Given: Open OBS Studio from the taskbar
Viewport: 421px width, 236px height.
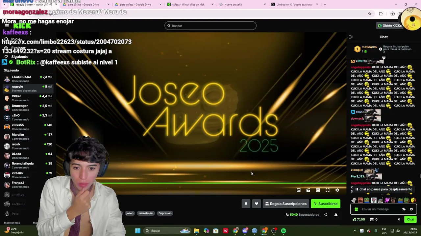Looking at the screenshot, I should (x=274, y=231).
